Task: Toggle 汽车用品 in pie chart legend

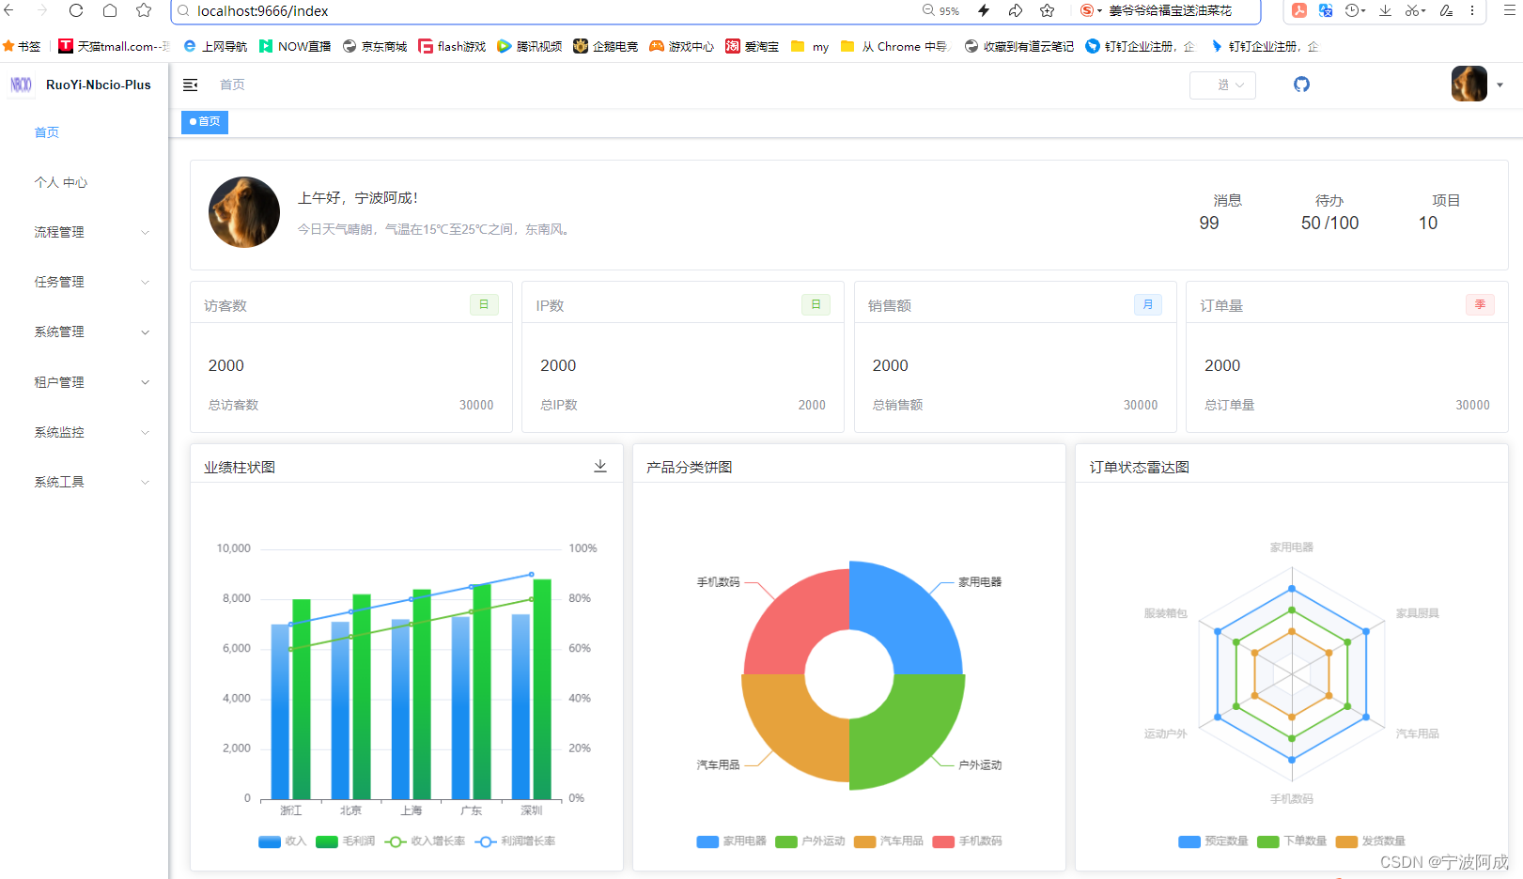Action: (889, 841)
